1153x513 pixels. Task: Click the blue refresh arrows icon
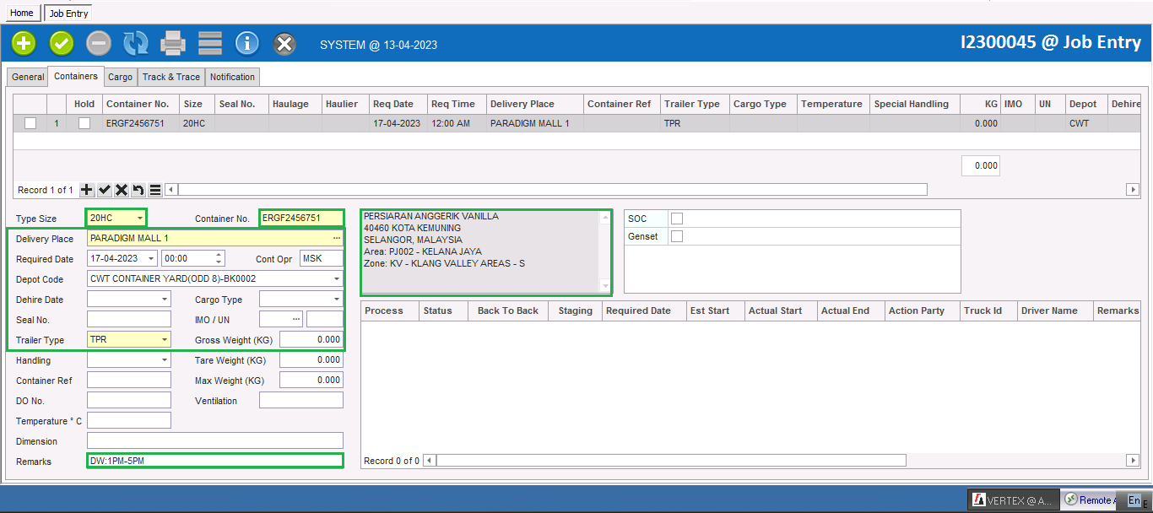click(x=135, y=43)
